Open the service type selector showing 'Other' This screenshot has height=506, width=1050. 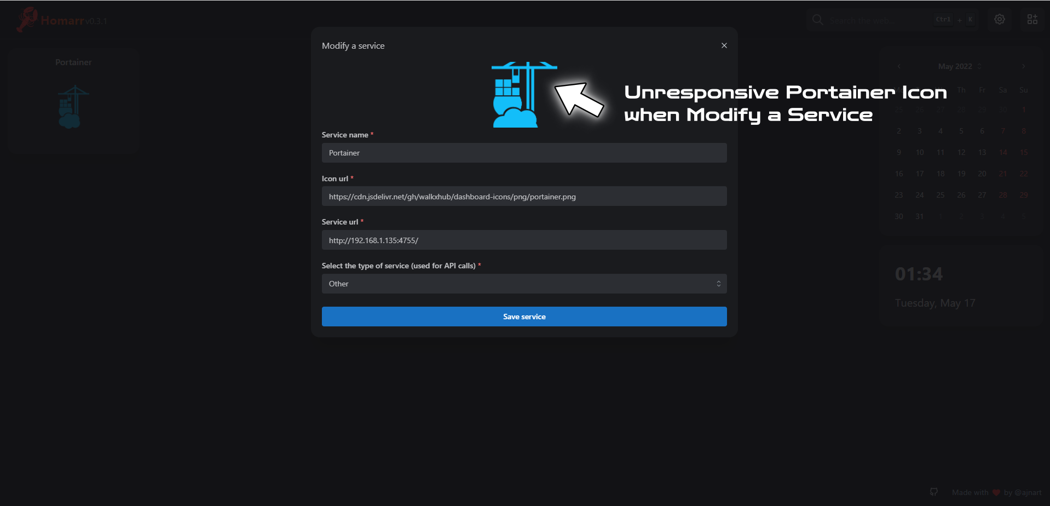pos(524,284)
